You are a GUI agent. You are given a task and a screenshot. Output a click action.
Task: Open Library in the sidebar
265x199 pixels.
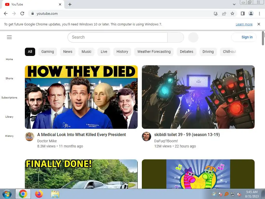tap(9, 117)
